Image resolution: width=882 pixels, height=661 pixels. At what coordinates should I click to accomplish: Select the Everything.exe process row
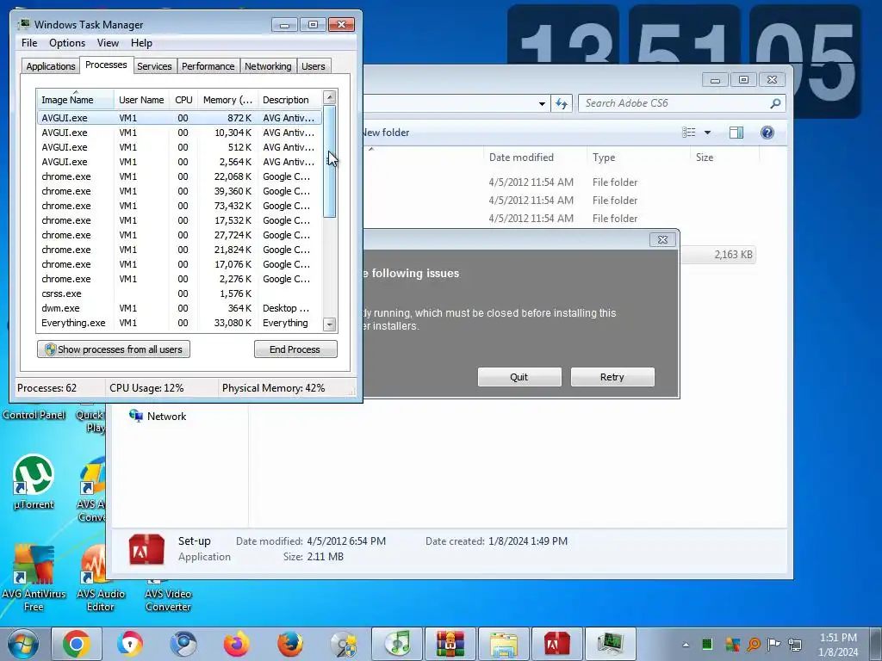tap(179, 323)
